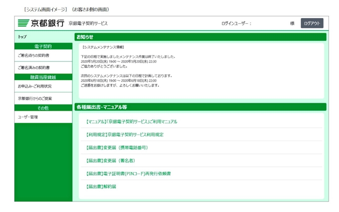Open 変更届（携帯電話番号） form link
Image resolution: width=339 pixels, height=212 pixels.
pos(117,147)
